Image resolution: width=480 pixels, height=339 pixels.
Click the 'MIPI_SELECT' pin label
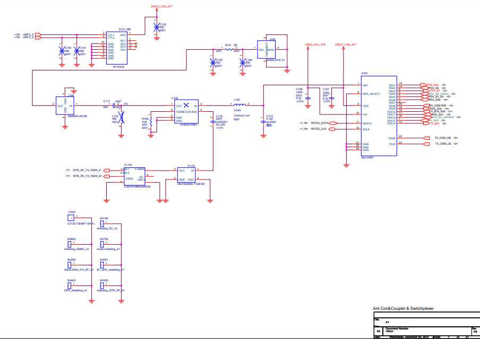pos(371,94)
